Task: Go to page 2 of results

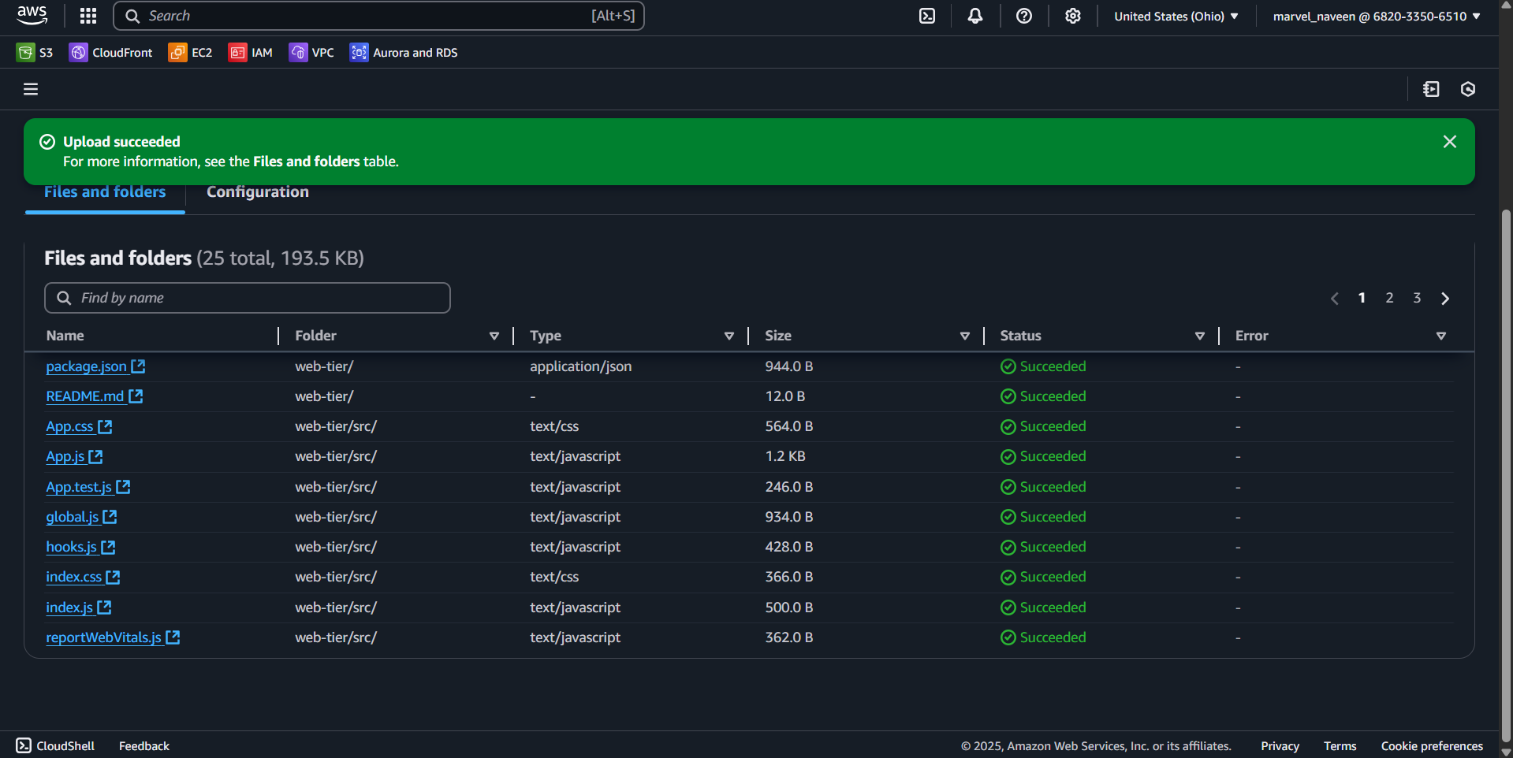Action: pos(1389,298)
